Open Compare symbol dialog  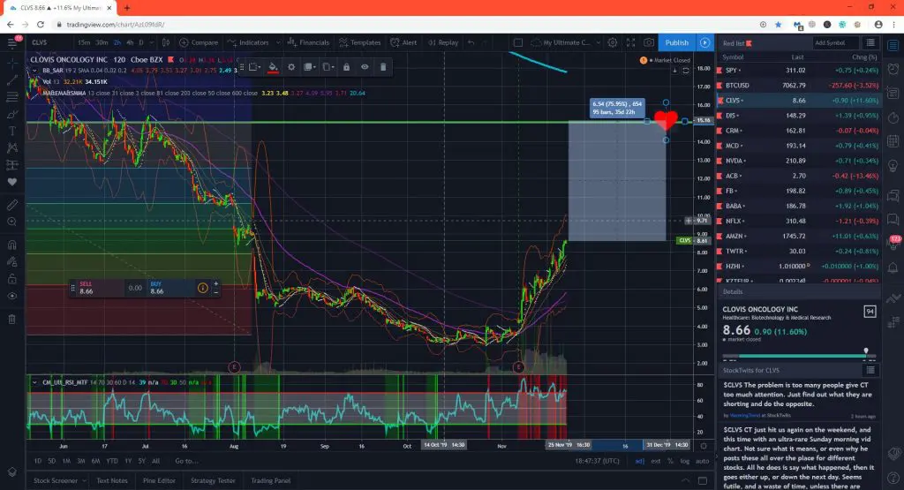pyautogui.click(x=199, y=42)
